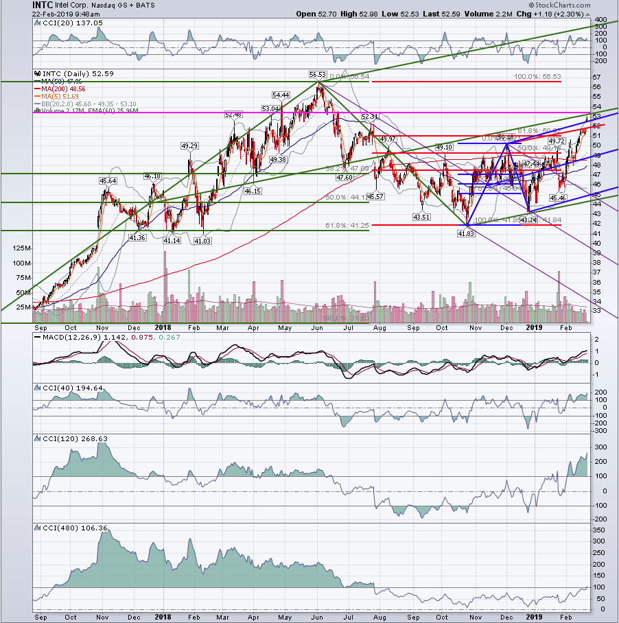Click the 41.83 low price label

[466, 233]
